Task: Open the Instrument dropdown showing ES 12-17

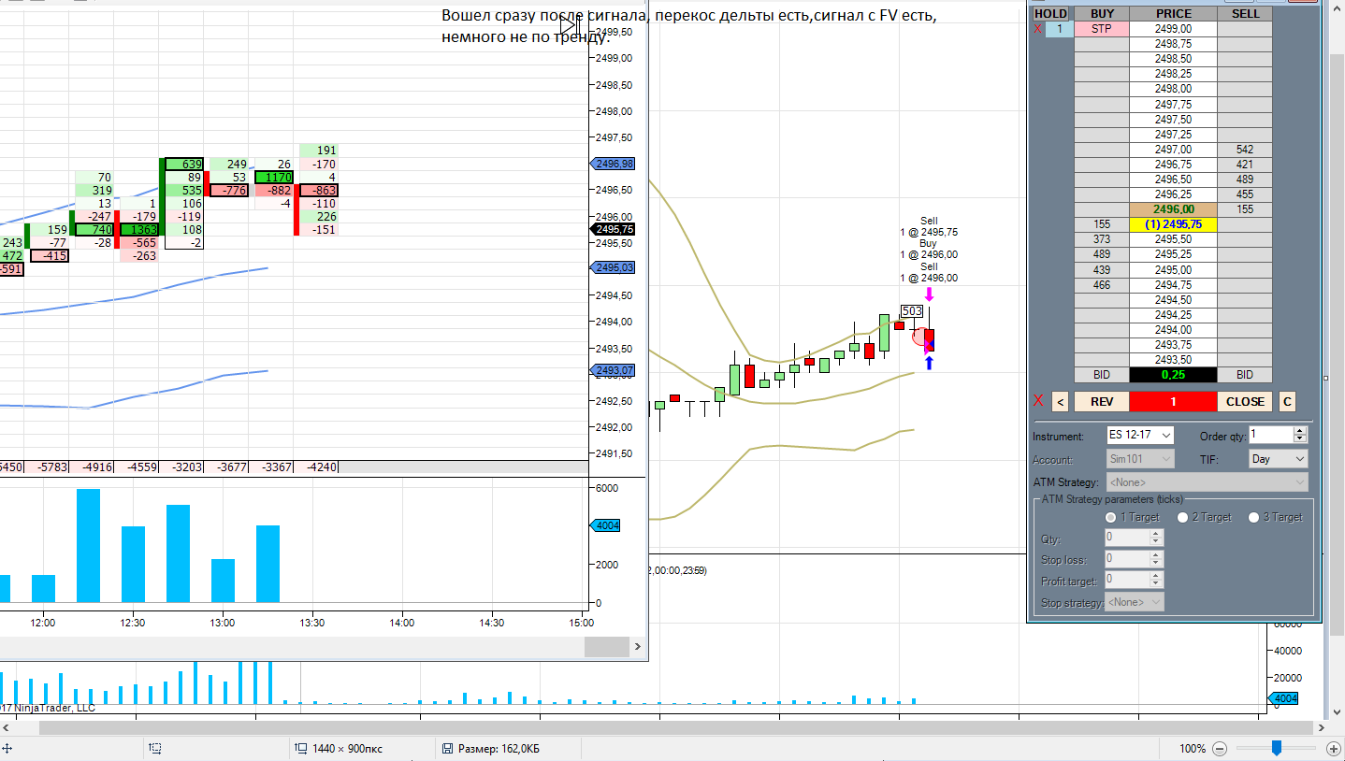Action: [1140, 436]
